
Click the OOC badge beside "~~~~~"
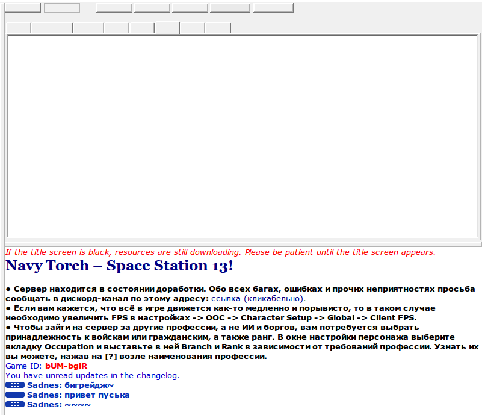tap(15, 404)
